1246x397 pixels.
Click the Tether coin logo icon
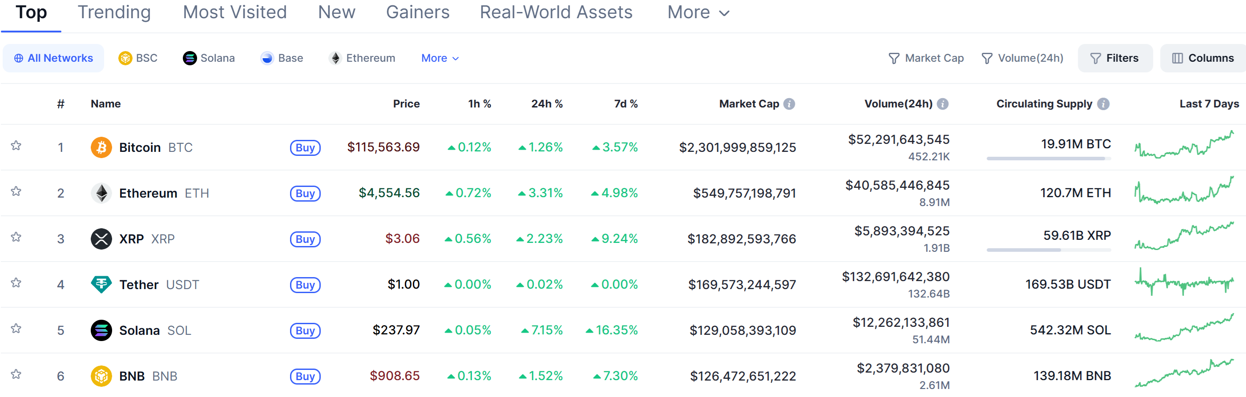(x=101, y=285)
